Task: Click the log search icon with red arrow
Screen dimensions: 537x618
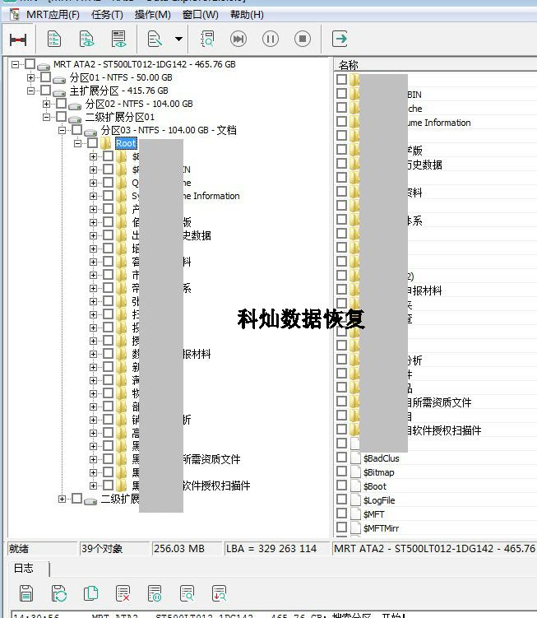Action: 219,593
